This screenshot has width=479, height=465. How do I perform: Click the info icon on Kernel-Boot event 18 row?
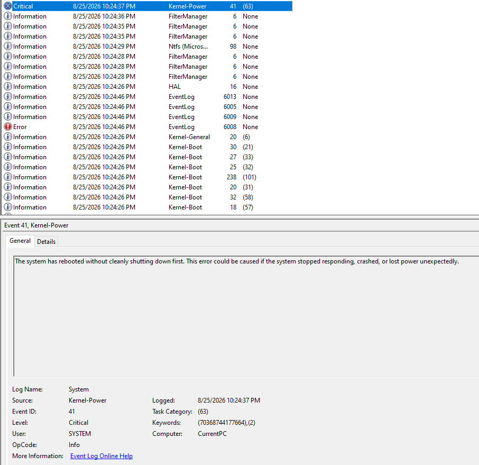(x=7, y=207)
